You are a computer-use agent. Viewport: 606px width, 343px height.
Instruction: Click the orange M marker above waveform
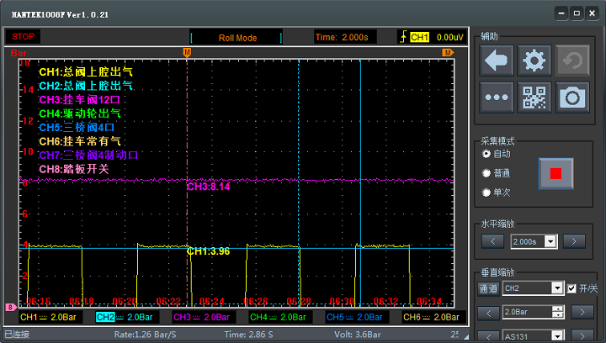187,53
